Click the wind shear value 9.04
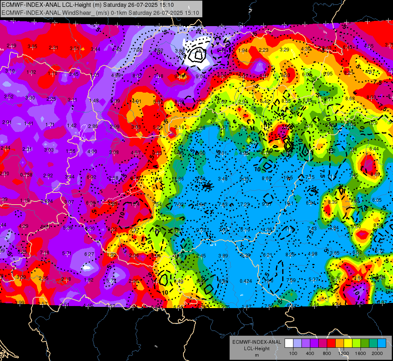This screenshot has height=361, width=393. (200, 76)
